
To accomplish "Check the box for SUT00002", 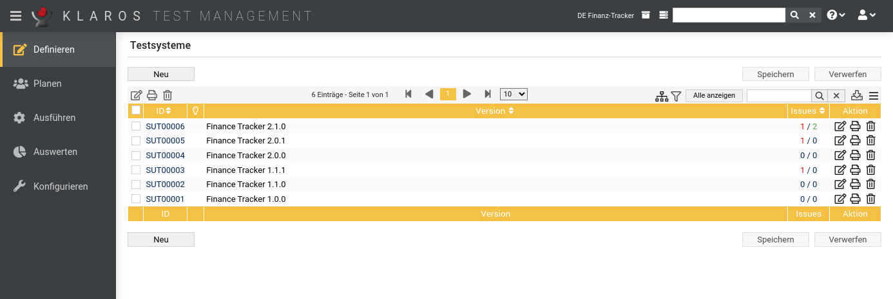I will tap(136, 184).
